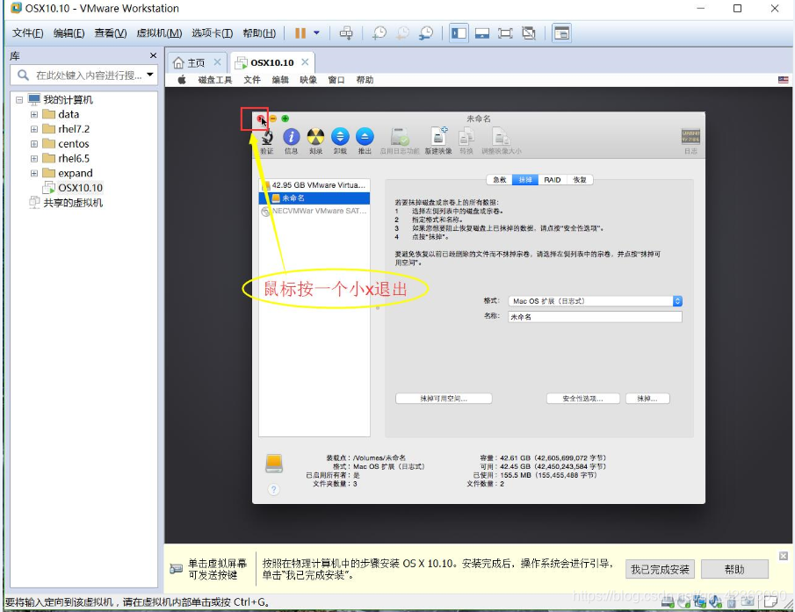
Task: Click Enable Journaling (启用日志功能) icon
Action: (x=400, y=137)
